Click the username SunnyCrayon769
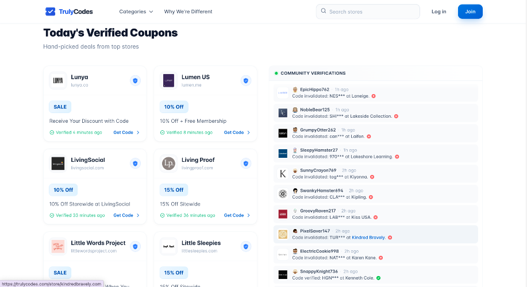This screenshot has height=287, width=527. [x=318, y=170]
